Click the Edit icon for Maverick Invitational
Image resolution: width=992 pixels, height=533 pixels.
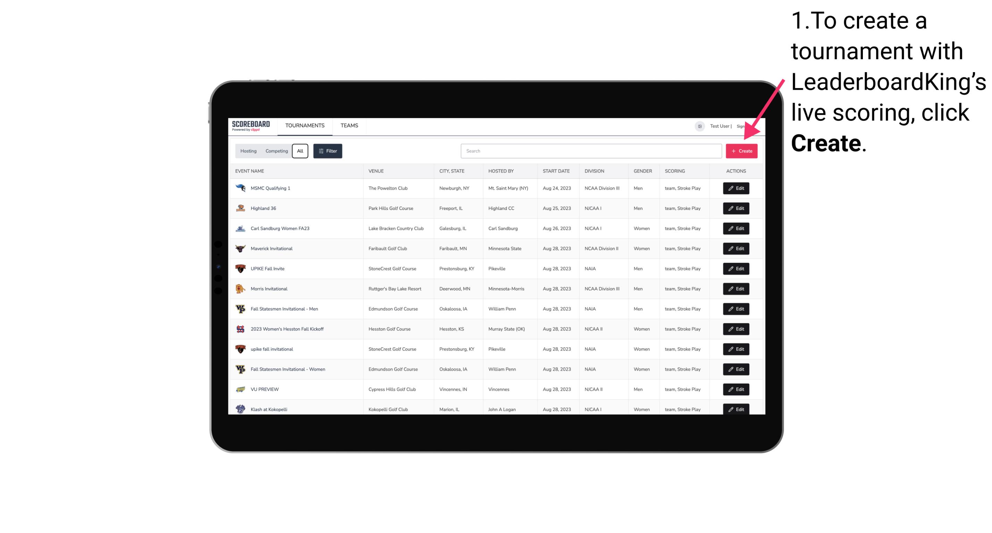coord(735,248)
